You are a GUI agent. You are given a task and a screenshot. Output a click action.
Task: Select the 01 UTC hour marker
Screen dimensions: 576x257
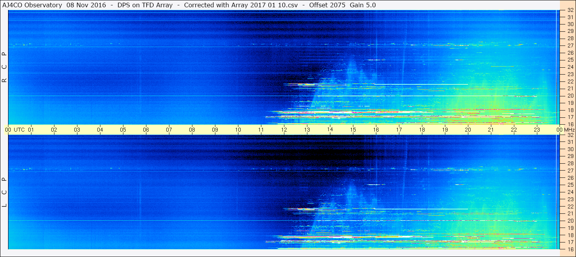pos(31,130)
